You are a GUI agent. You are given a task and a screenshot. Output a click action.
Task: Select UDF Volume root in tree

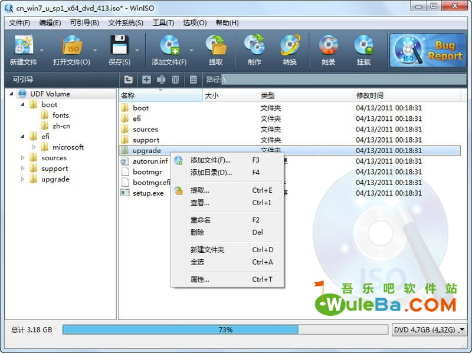pos(50,94)
